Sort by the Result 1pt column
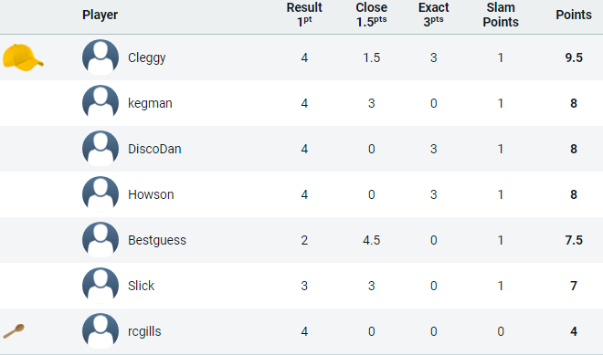The width and height of the screenshot is (603, 355). [x=304, y=15]
